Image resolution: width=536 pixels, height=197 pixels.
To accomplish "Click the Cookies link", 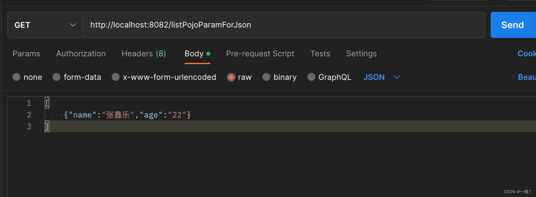I will click(x=526, y=54).
